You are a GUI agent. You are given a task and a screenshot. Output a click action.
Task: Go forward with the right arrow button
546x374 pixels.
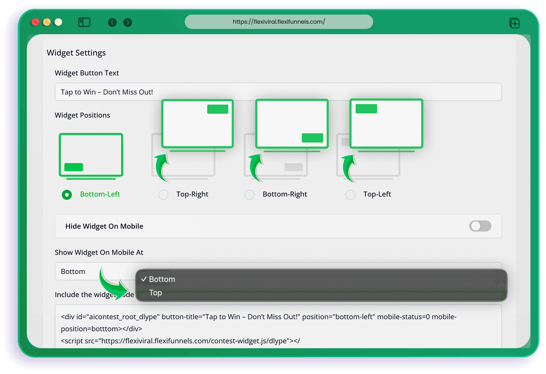click(x=128, y=23)
